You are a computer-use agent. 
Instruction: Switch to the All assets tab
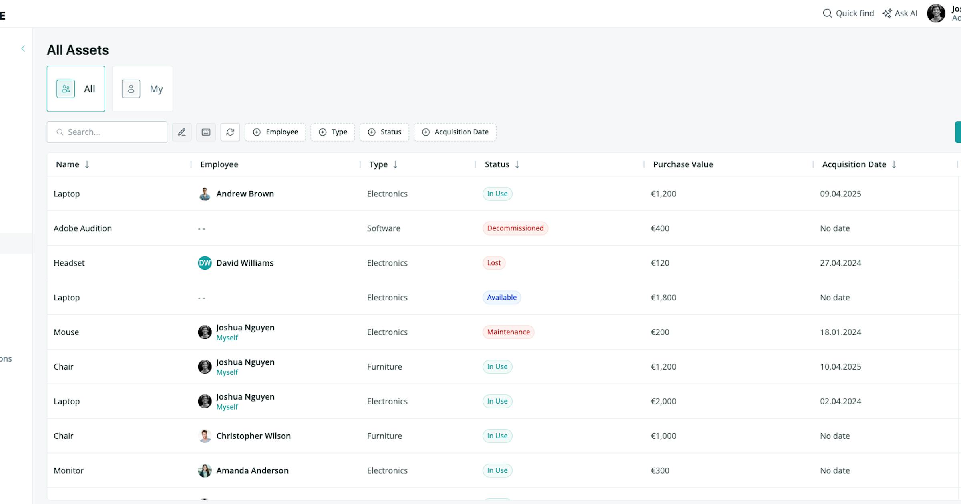pos(76,89)
